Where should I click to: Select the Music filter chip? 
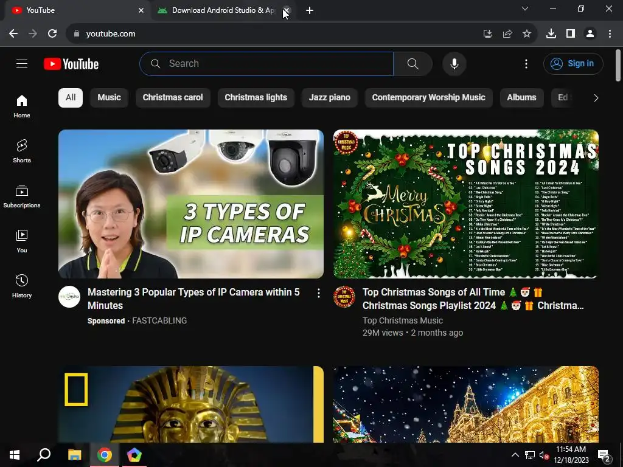[110, 98]
